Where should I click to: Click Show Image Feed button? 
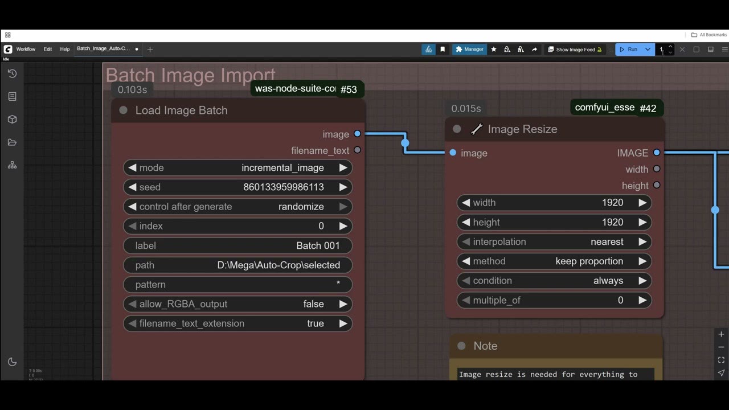click(575, 50)
